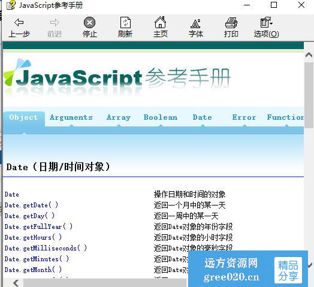This screenshot has width=314, height=287.
Task: Open the Date.getHours( ) link
Action: [33, 237]
